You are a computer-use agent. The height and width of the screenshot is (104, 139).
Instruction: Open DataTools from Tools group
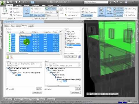(130, 15)
